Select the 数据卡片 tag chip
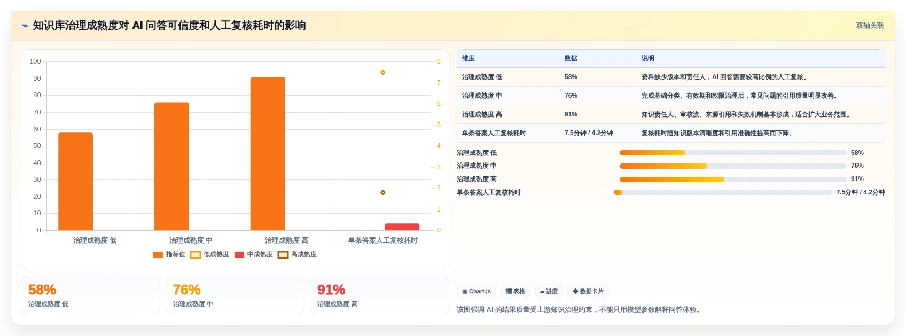 tap(588, 292)
